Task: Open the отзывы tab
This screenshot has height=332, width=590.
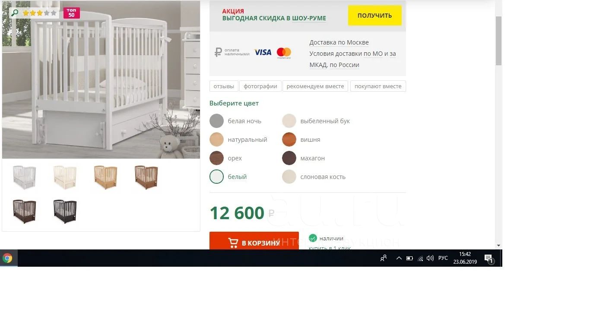Action: click(x=224, y=86)
